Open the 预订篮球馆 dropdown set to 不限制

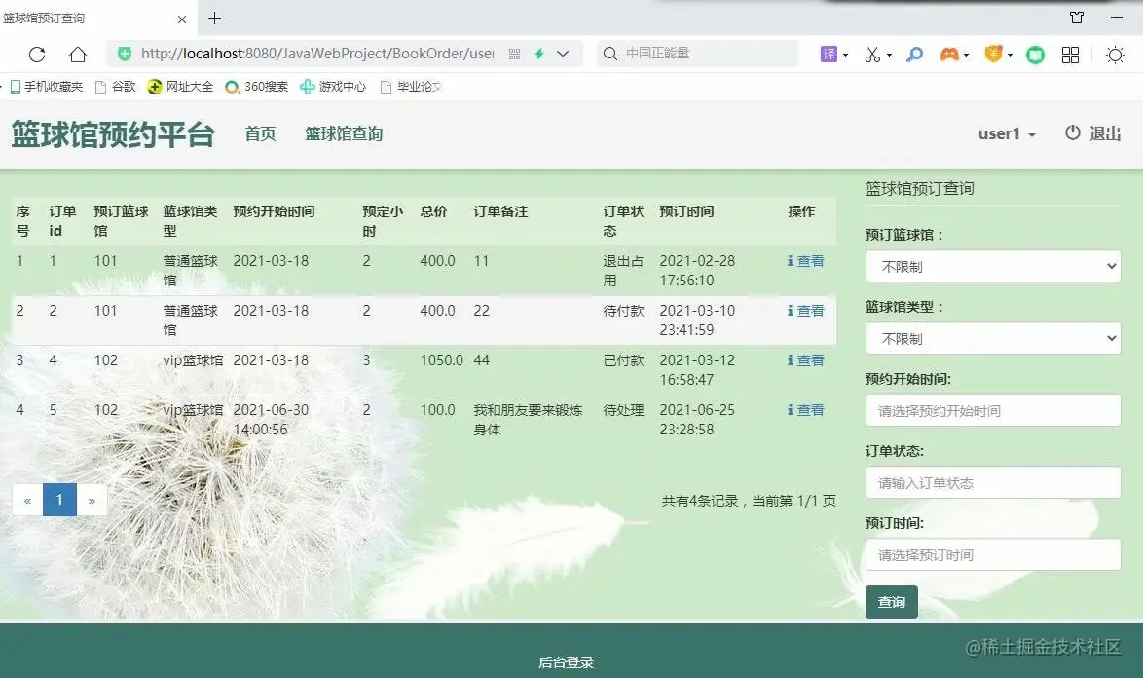click(x=993, y=267)
